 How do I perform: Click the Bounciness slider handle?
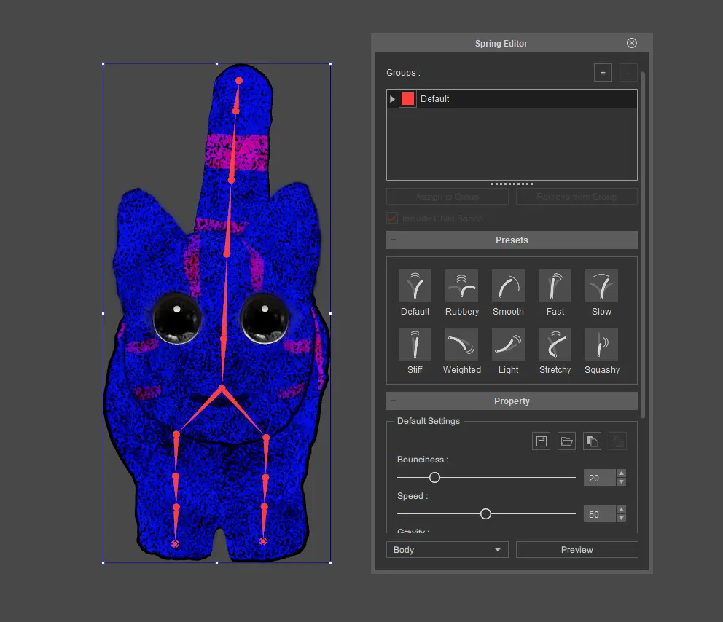tap(434, 477)
